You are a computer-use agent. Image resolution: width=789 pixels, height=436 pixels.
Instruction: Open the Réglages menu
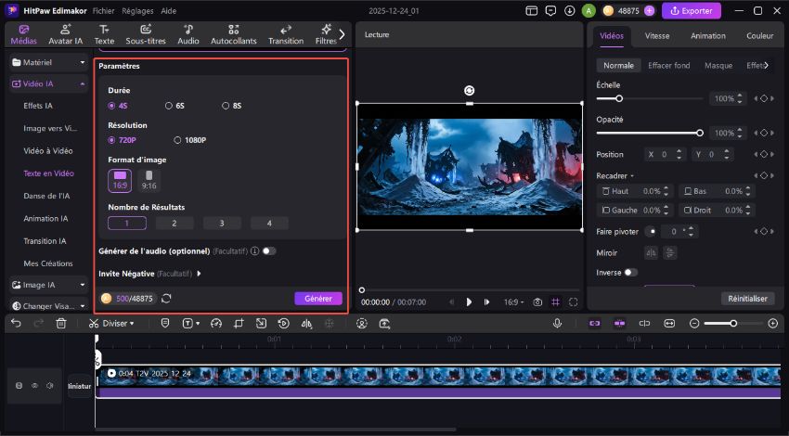pos(136,10)
